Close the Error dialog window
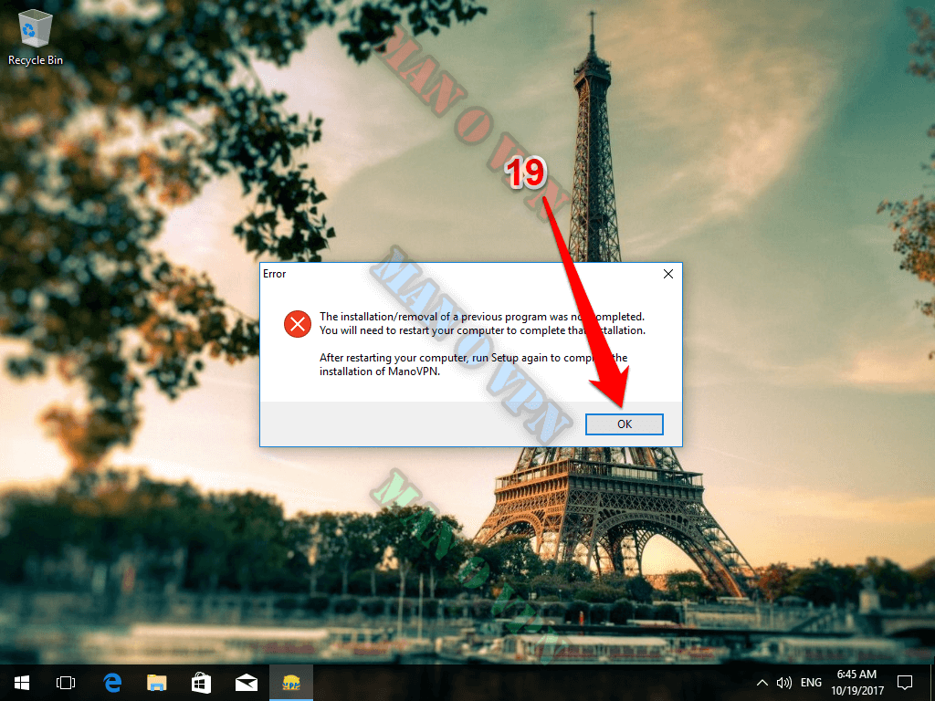 667,274
